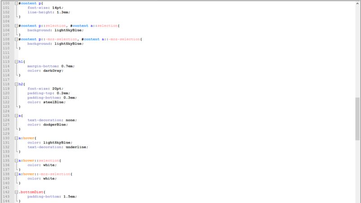Click the 'padding-bottom: 0.3em;' declaration
The height and width of the screenshot is (203, 361).
52,97
